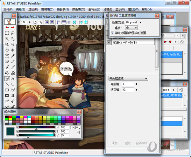Open the 文件(F) menu
Screen dimensions: 191x157
tap(8, 10)
